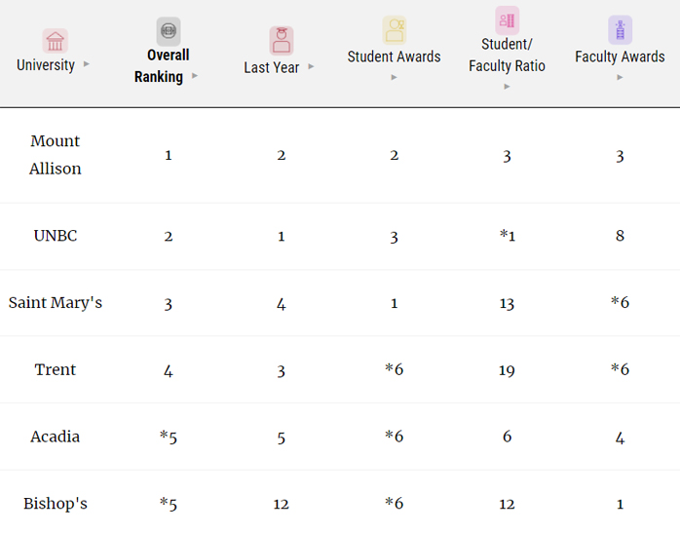Expand the University column sort arrow

click(87, 65)
